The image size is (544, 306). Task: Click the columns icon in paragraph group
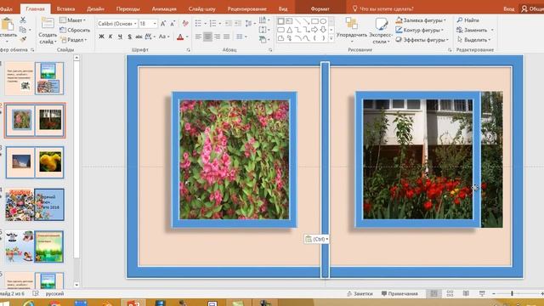click(x=240, y=37)
